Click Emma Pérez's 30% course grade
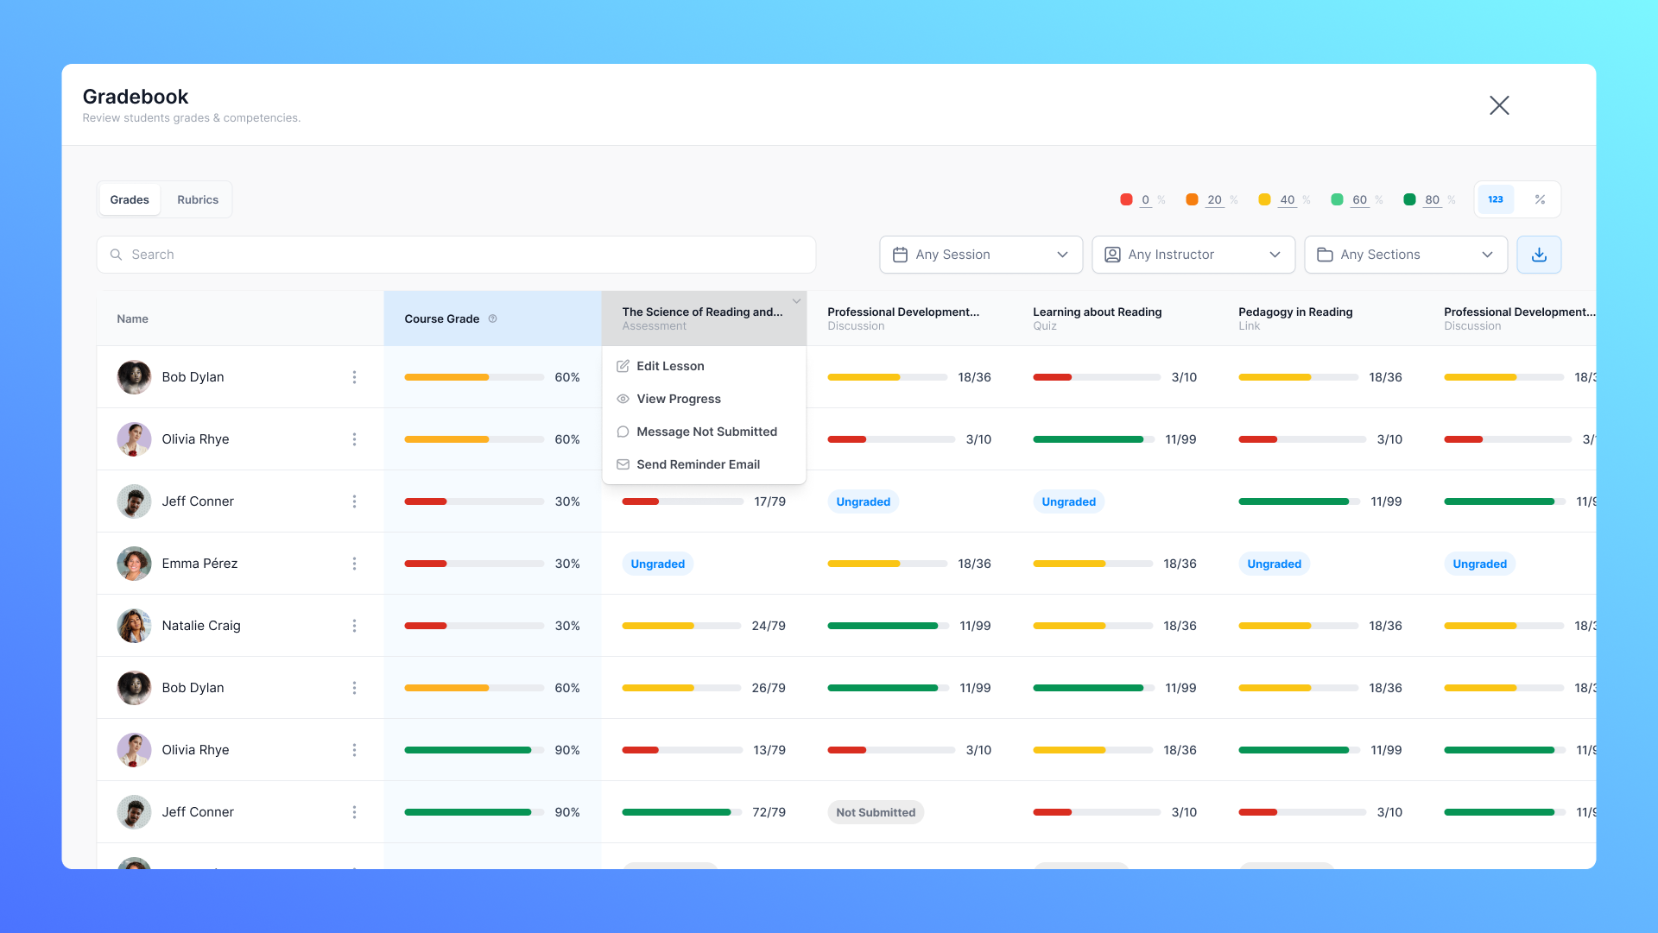The image size is (1658, 933). point(567,564)
